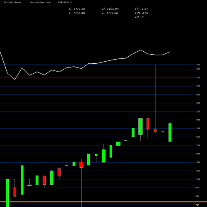Click the 1225 price axis label

point(198,103)
